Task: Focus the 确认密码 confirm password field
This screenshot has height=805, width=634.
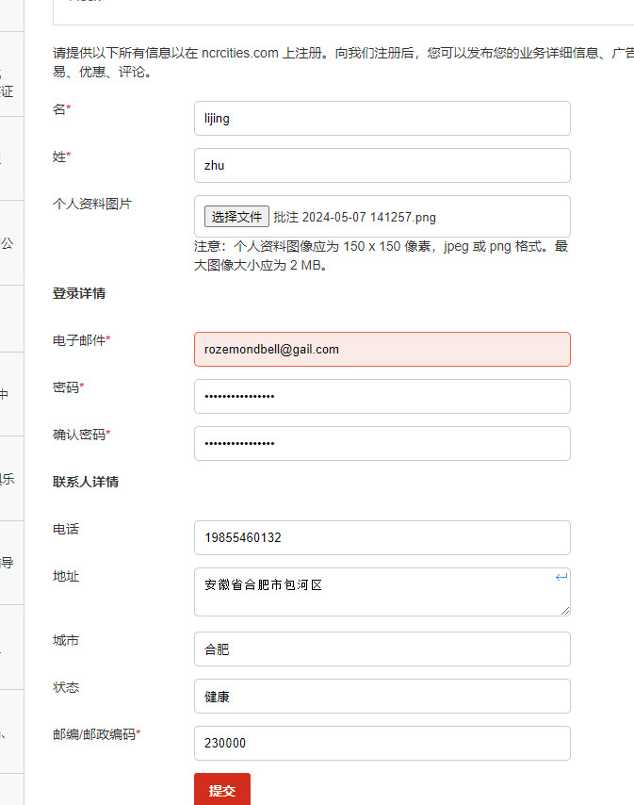Action: (382, 443)
